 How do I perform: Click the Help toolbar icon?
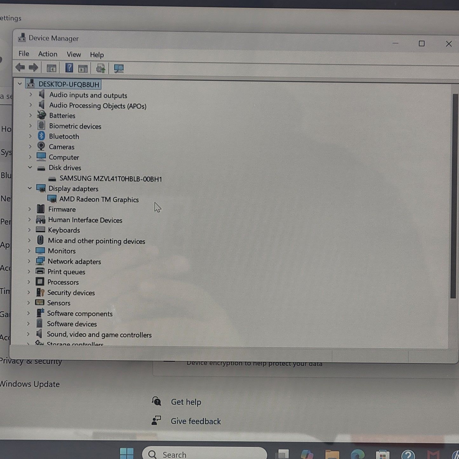[69, 68]
